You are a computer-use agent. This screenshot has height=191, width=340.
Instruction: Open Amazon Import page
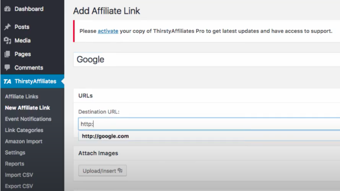coord(24,142)
